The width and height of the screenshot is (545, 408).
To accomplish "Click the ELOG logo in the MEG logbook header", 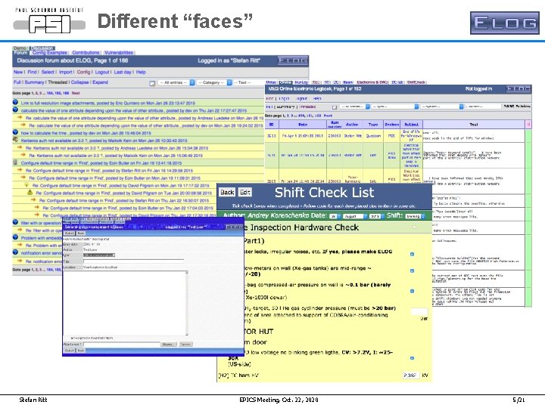I will click(519, 89).
